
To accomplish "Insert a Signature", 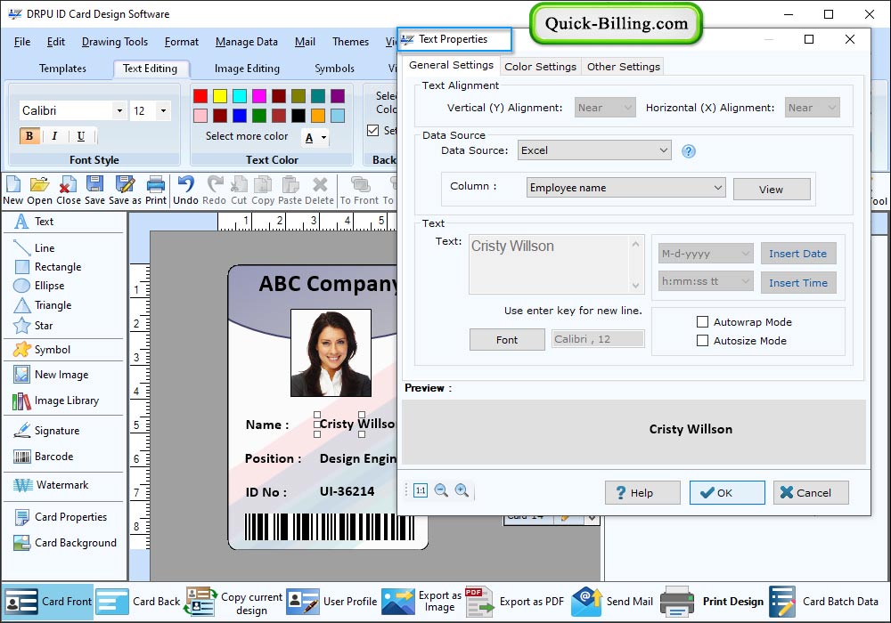I will [x=46, y=431].
